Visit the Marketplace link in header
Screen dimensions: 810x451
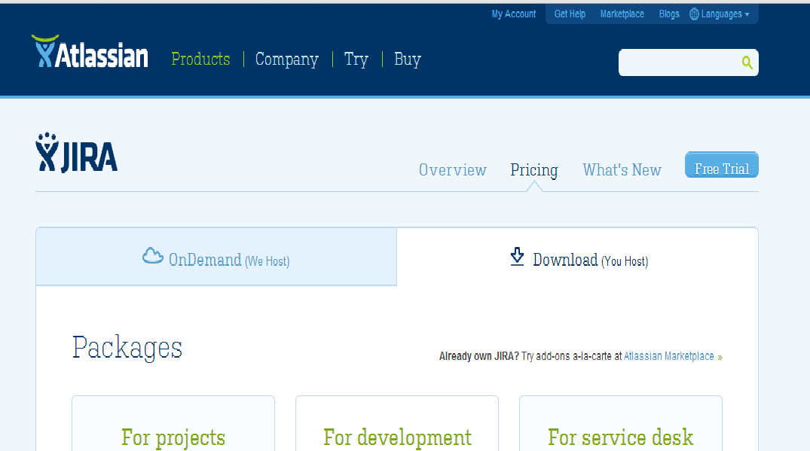pos(622,14)
